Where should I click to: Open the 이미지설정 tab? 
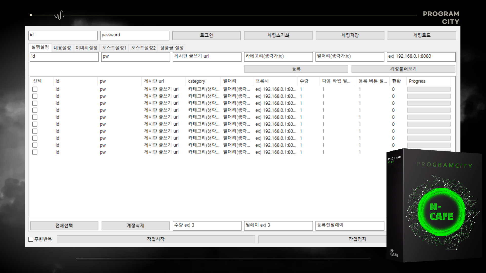point(86,48)
